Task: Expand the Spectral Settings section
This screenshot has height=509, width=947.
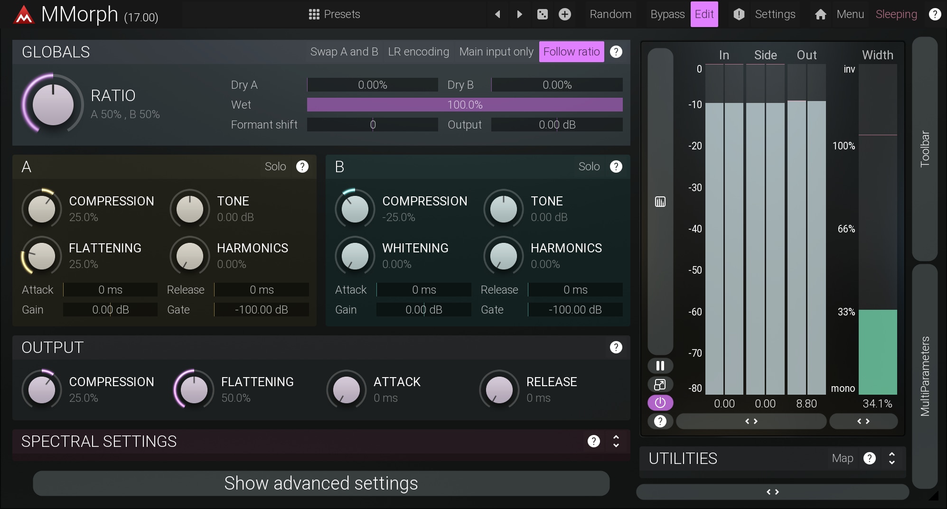Action: pyautogui.click(x=616, y=441)
